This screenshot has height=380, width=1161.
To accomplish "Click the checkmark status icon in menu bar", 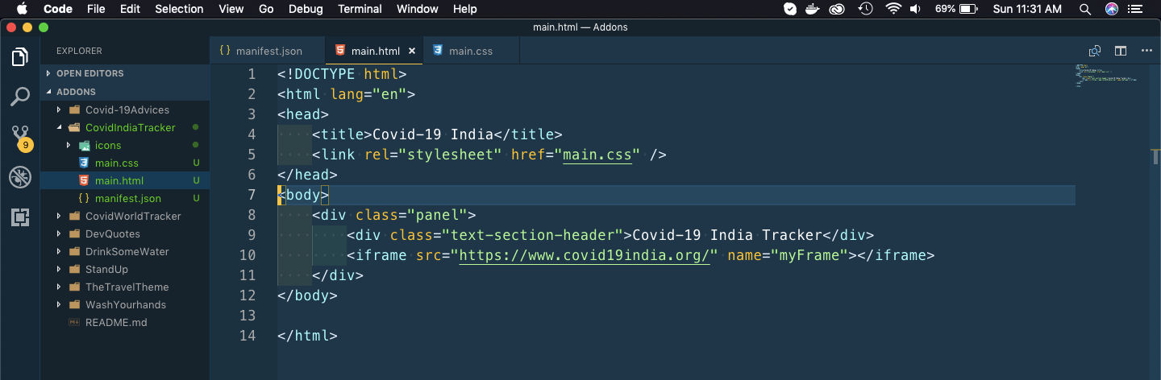I will pos(790,9).
